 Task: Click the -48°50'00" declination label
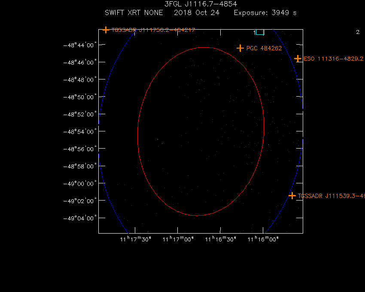coord(80,97)
